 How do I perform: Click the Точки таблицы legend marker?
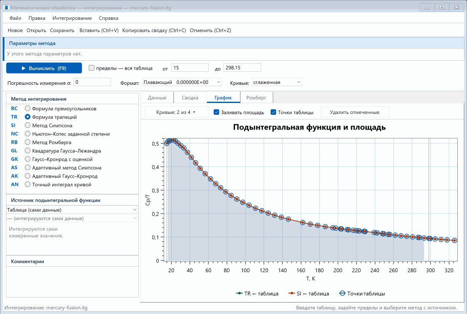[342, 293]
